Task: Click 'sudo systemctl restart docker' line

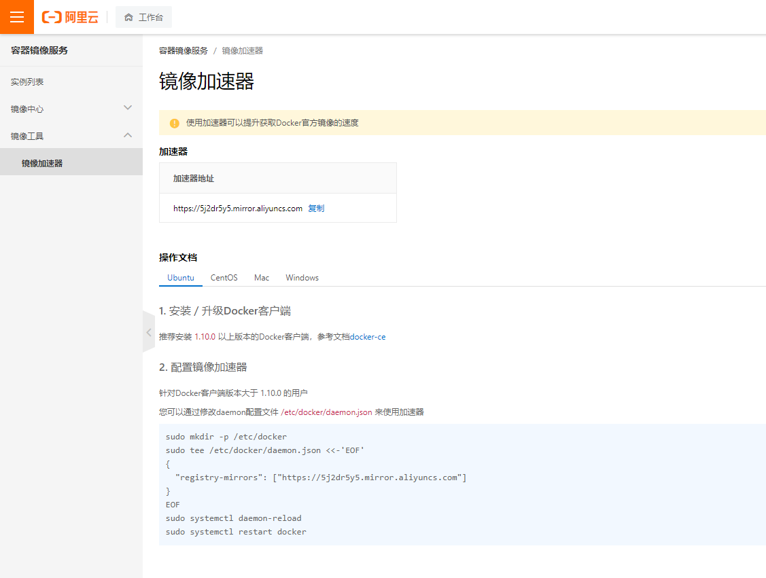Action: pos(236,532)
